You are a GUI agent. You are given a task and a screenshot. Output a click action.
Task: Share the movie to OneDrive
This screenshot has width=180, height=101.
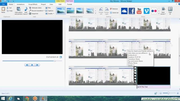click(124, 11)
